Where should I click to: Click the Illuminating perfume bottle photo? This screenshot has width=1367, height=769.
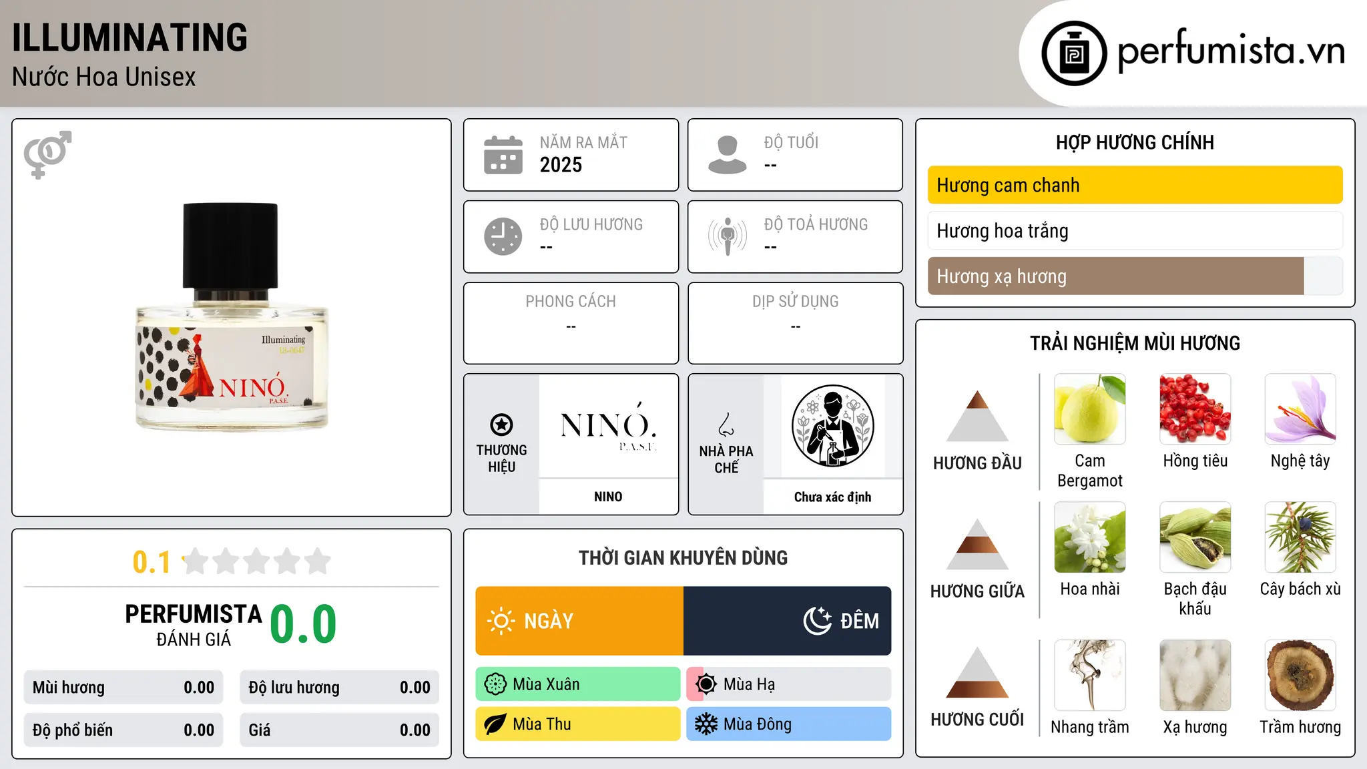(x=232, y=316)
